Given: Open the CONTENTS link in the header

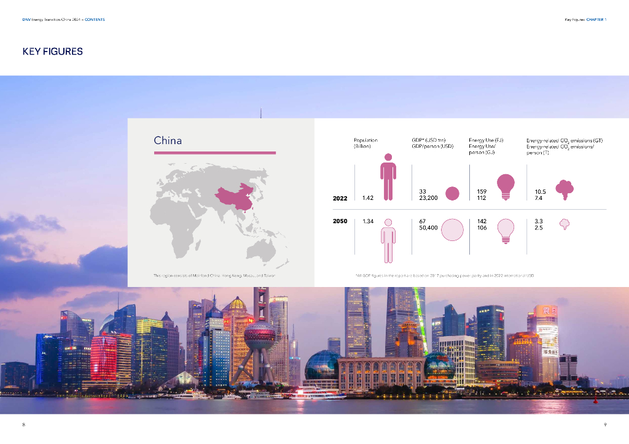Looking at the screenshot, I should [x=95, y=20].
